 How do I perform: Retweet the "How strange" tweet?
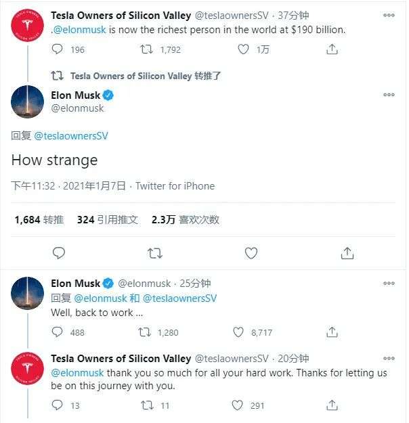click(x=154, y=253)
